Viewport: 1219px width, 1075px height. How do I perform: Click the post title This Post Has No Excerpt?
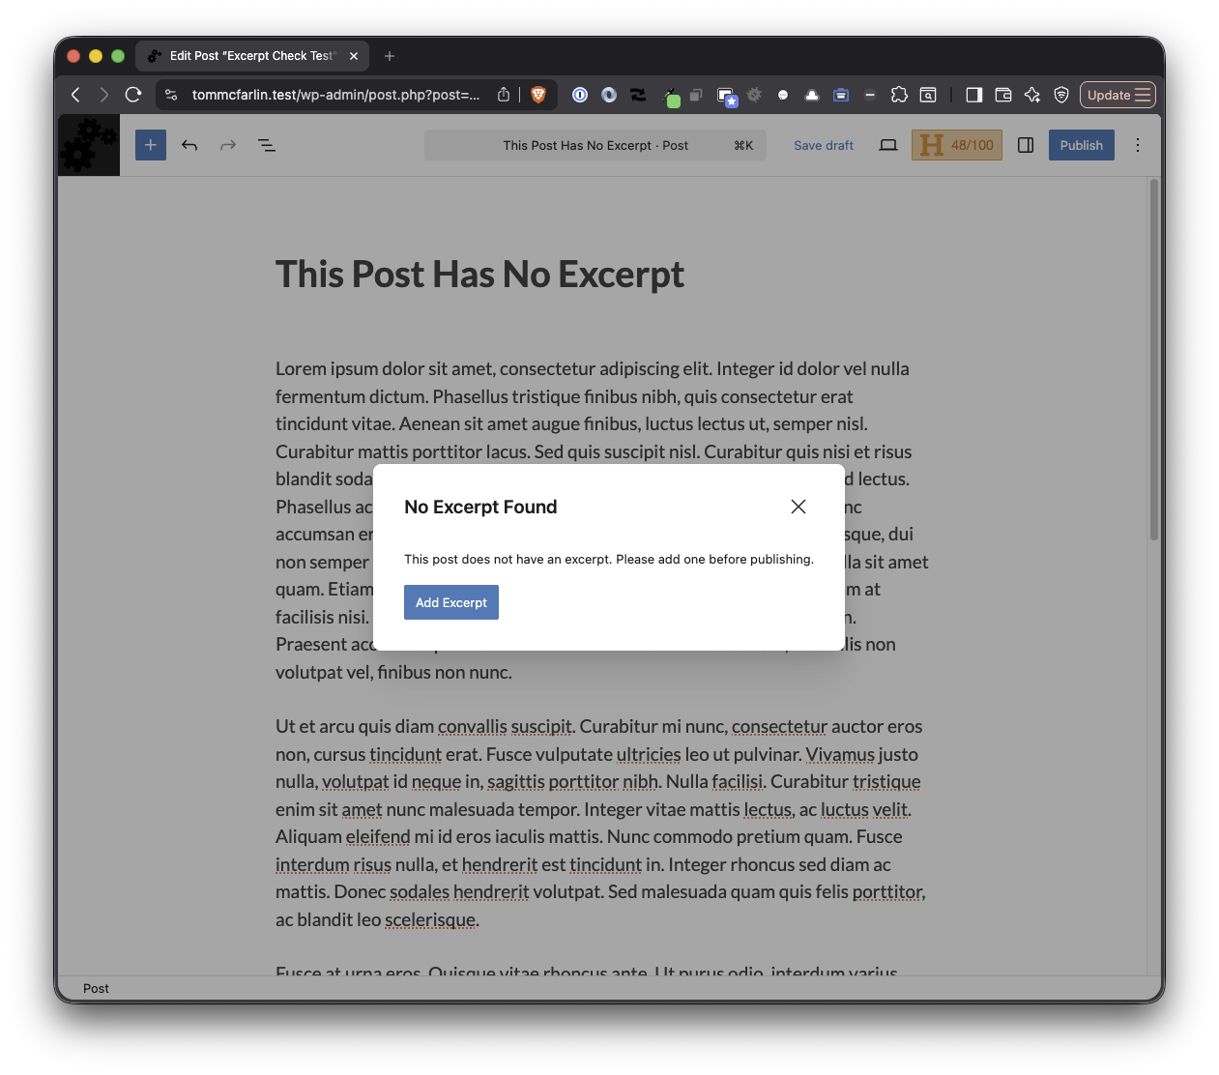(479, 275)
